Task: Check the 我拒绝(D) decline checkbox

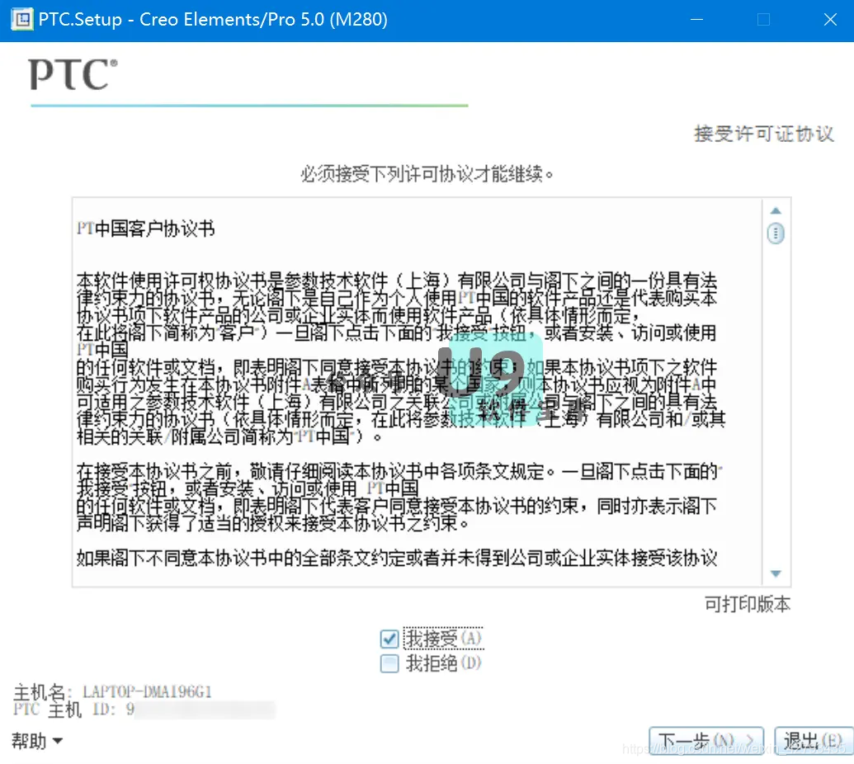Action: 389,664
